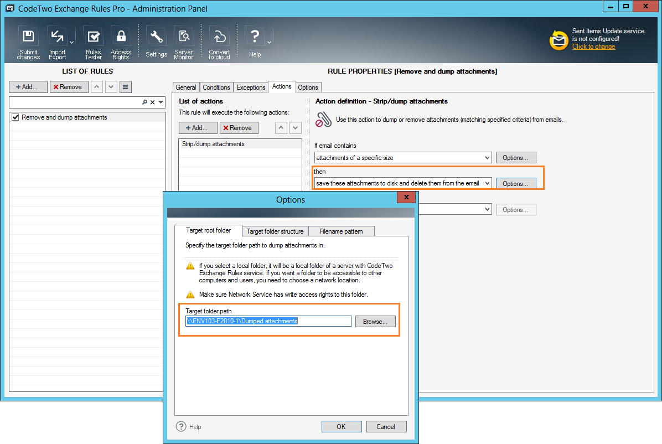Image resolution: width=662 pixels, height=444 pixels.
Task: Browse for a target folder
Action: 375,322
